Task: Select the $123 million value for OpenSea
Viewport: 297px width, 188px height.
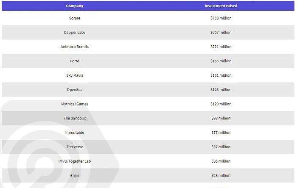Action: (x=221, y=90)
